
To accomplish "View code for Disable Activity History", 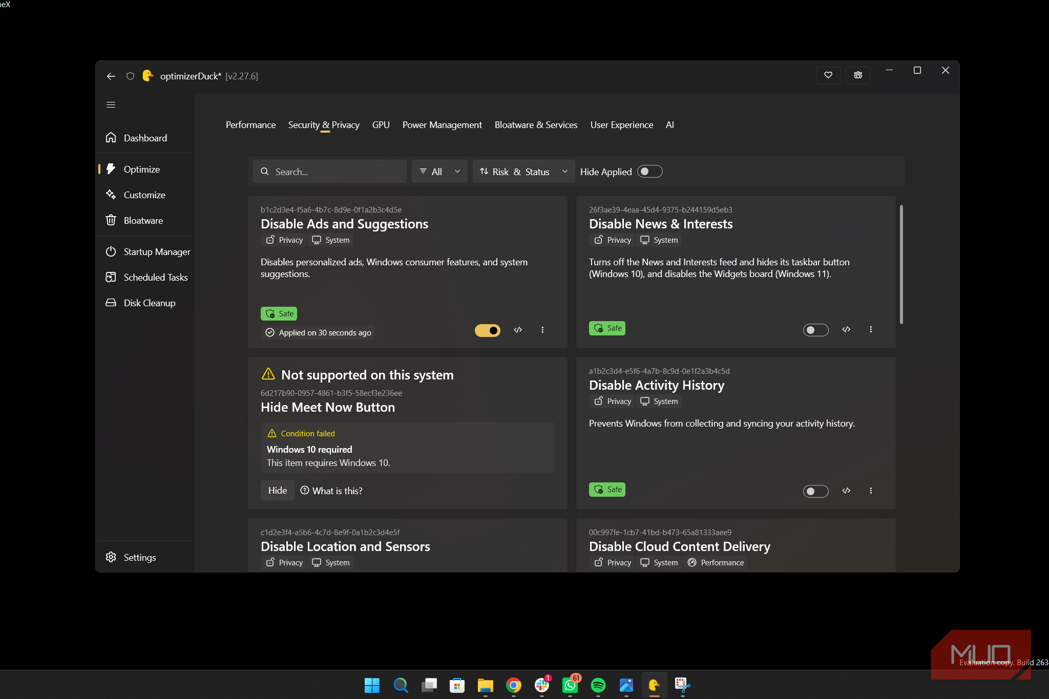I will pyautogui.click(x=846, y=491).
